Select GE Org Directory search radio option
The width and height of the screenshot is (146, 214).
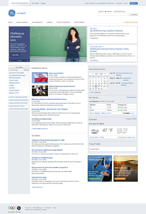[114, 11]
